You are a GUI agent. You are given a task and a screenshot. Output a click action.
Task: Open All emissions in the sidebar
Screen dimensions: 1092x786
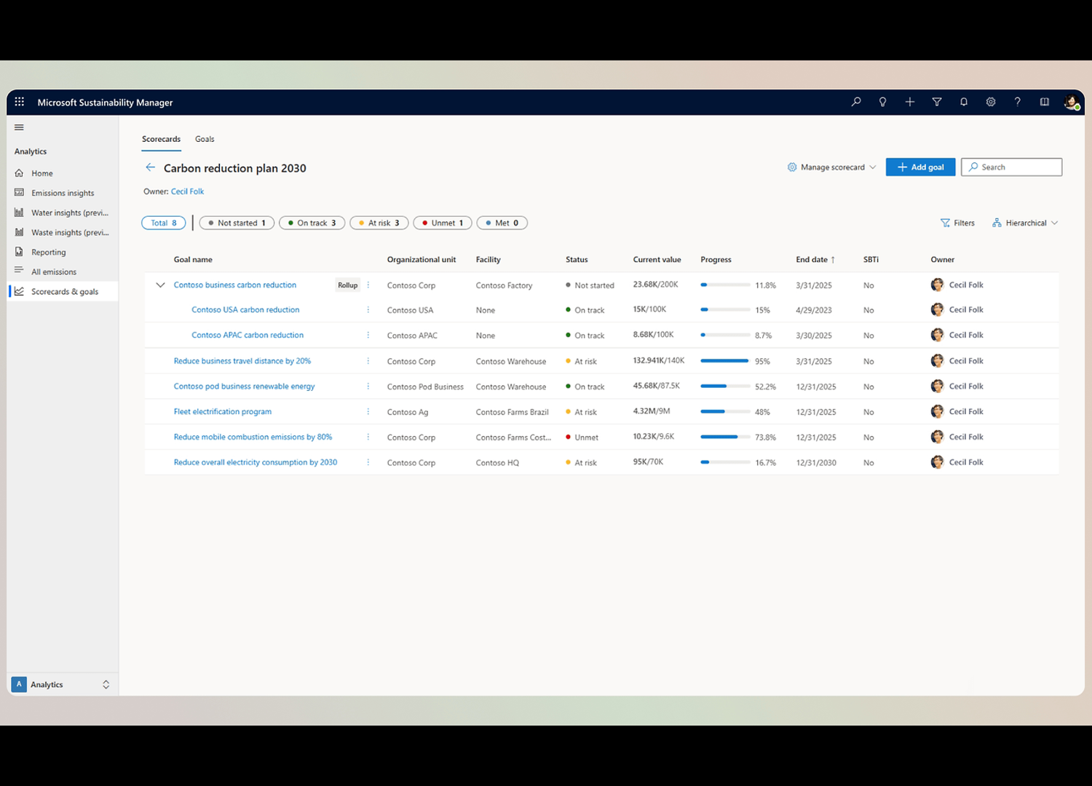coord(63,271)
